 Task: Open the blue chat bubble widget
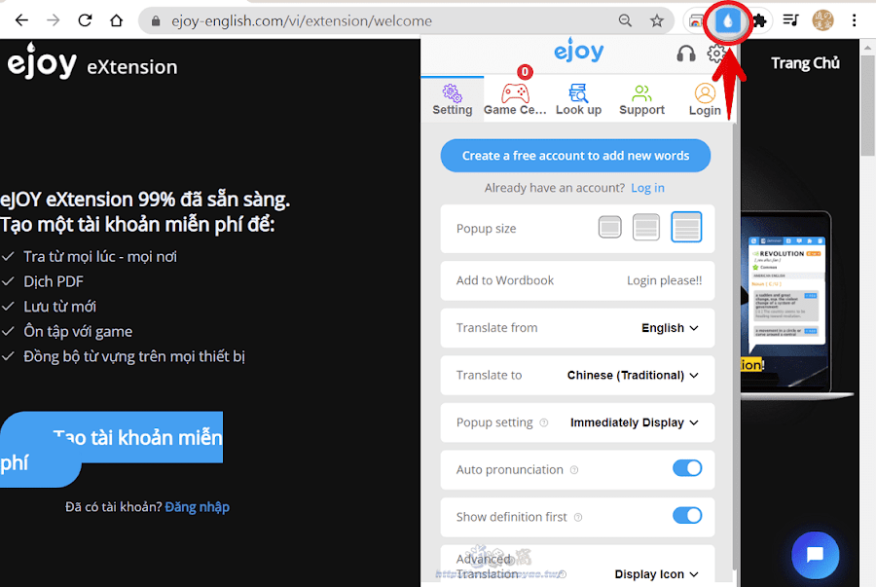point(815,555)
